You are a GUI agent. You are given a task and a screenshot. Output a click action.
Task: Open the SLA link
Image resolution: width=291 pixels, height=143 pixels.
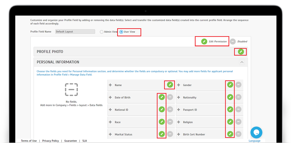(x=84, y=141)
